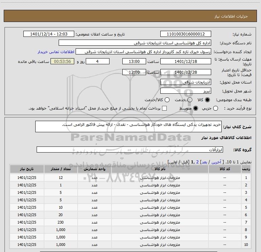Click the product name in row 10

click(x=160, y=245)
